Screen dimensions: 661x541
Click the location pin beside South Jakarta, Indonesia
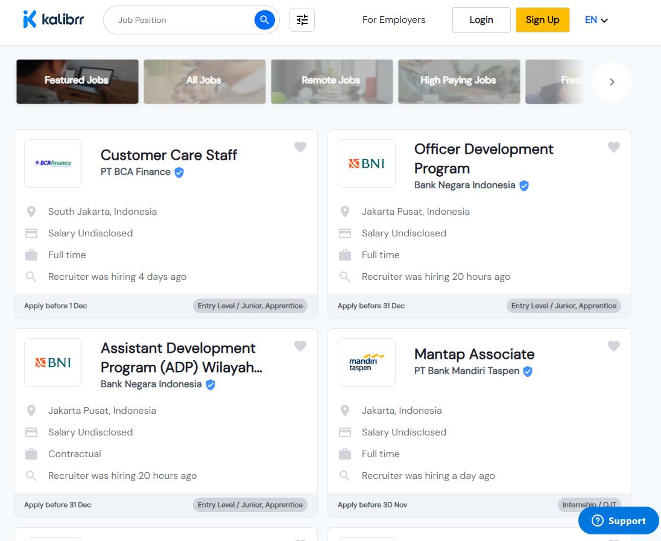pos(31,211)
